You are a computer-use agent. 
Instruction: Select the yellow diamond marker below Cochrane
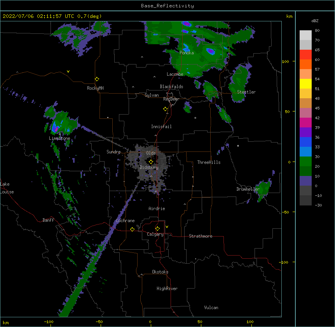click(132, 229)
